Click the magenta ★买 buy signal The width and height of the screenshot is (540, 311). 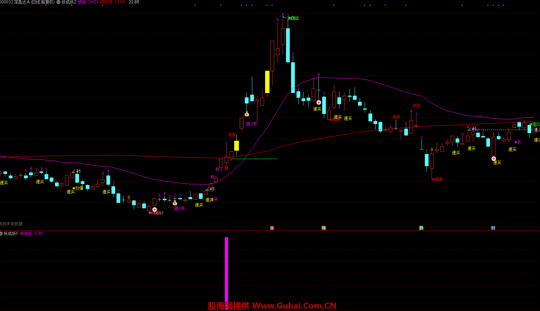click(x=518, y=142)
